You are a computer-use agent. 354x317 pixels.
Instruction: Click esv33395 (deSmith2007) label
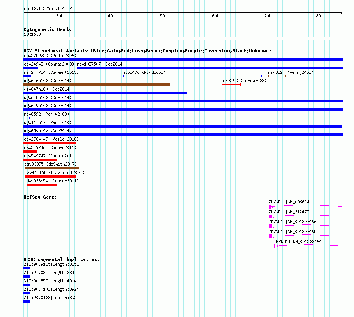(x=51, y=164)
